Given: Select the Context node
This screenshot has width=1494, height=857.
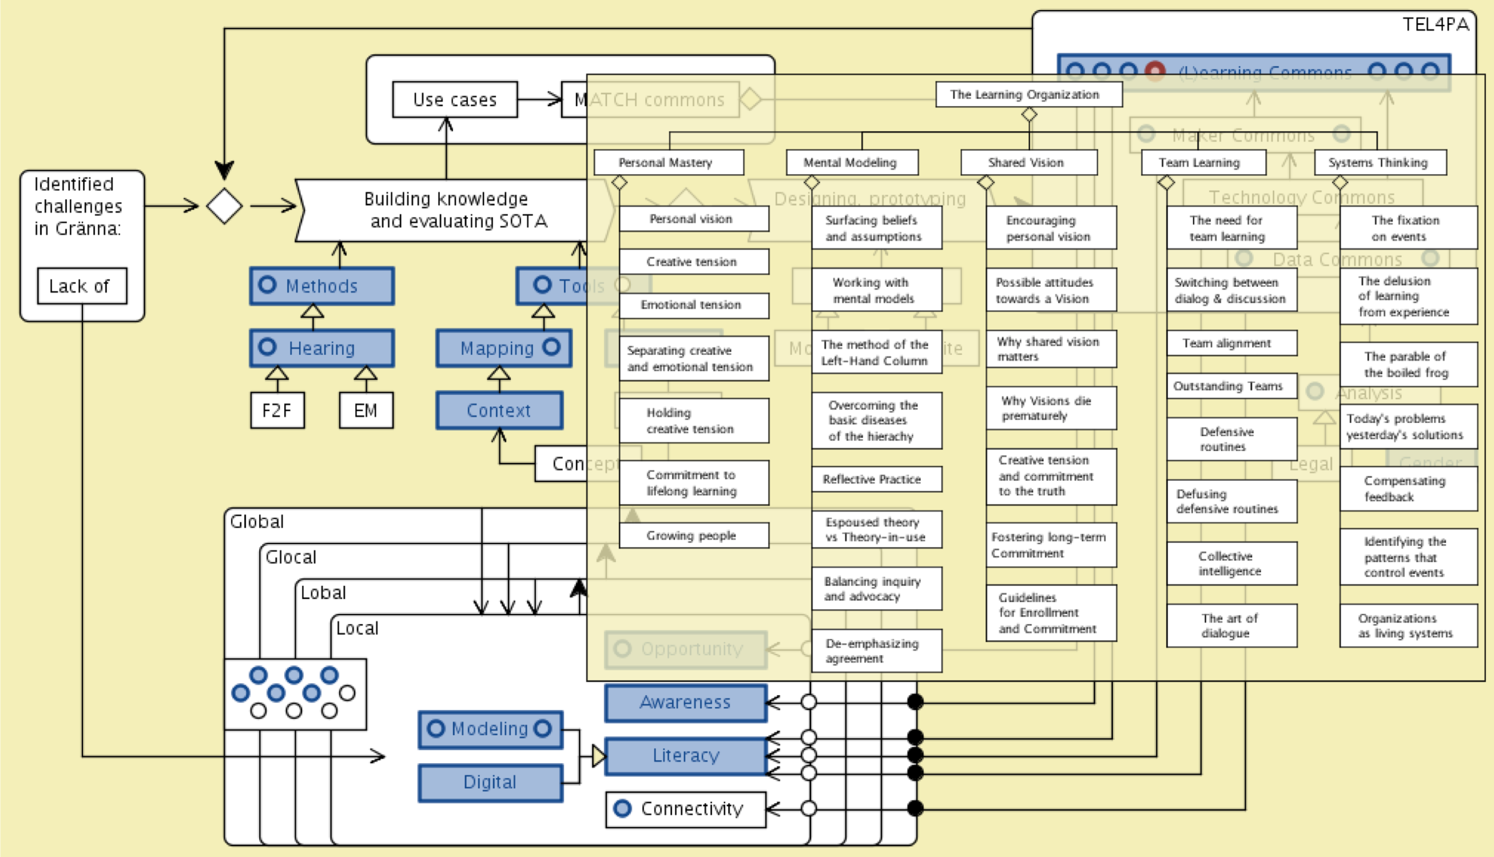Looking at the screenshot, I should (499, 410).
